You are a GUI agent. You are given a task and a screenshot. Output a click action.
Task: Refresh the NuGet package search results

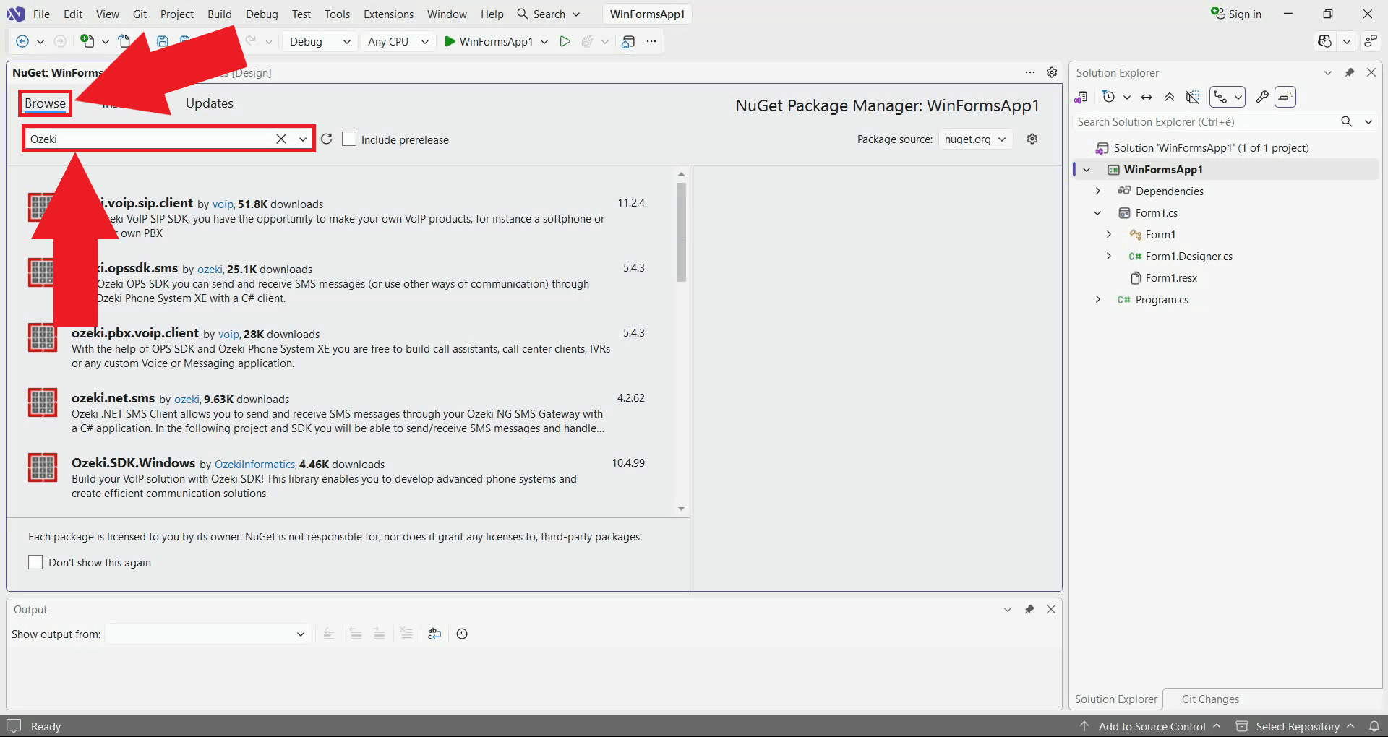pyautogui.click(x=327, y=139)
